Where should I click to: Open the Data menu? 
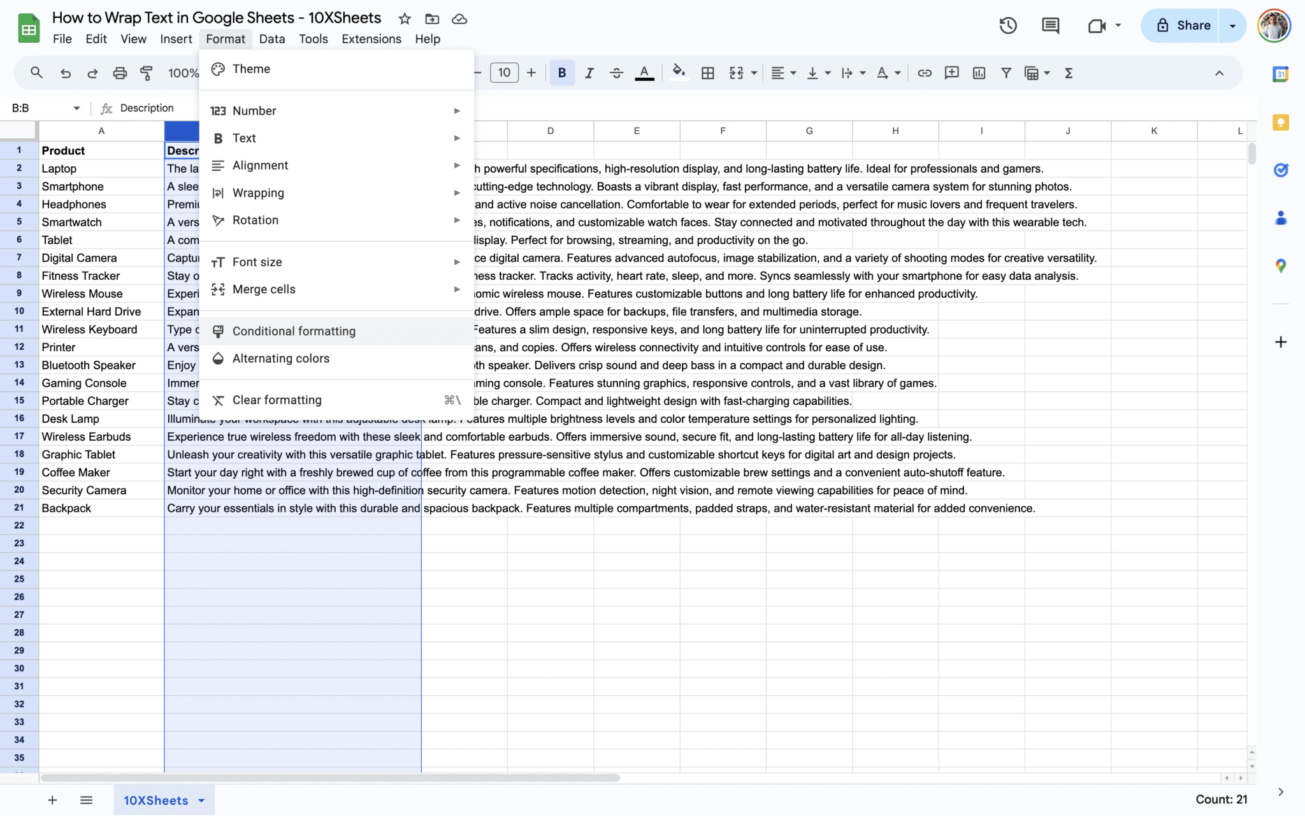click(271, 39)
